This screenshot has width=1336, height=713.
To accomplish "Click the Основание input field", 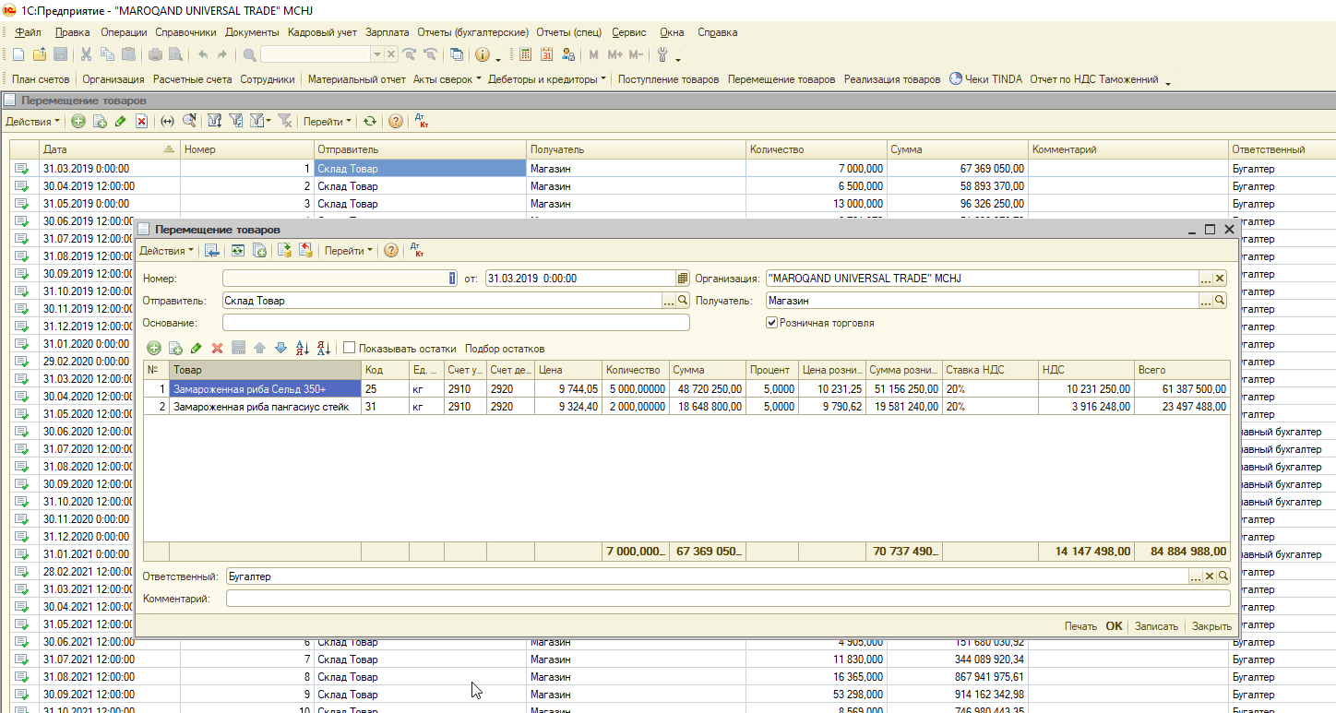I will (456, 323).
